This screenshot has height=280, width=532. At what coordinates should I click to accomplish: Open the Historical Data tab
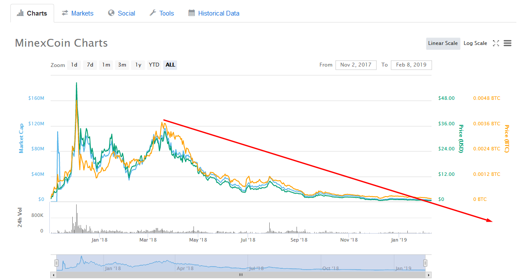click(x=214, y=13)
